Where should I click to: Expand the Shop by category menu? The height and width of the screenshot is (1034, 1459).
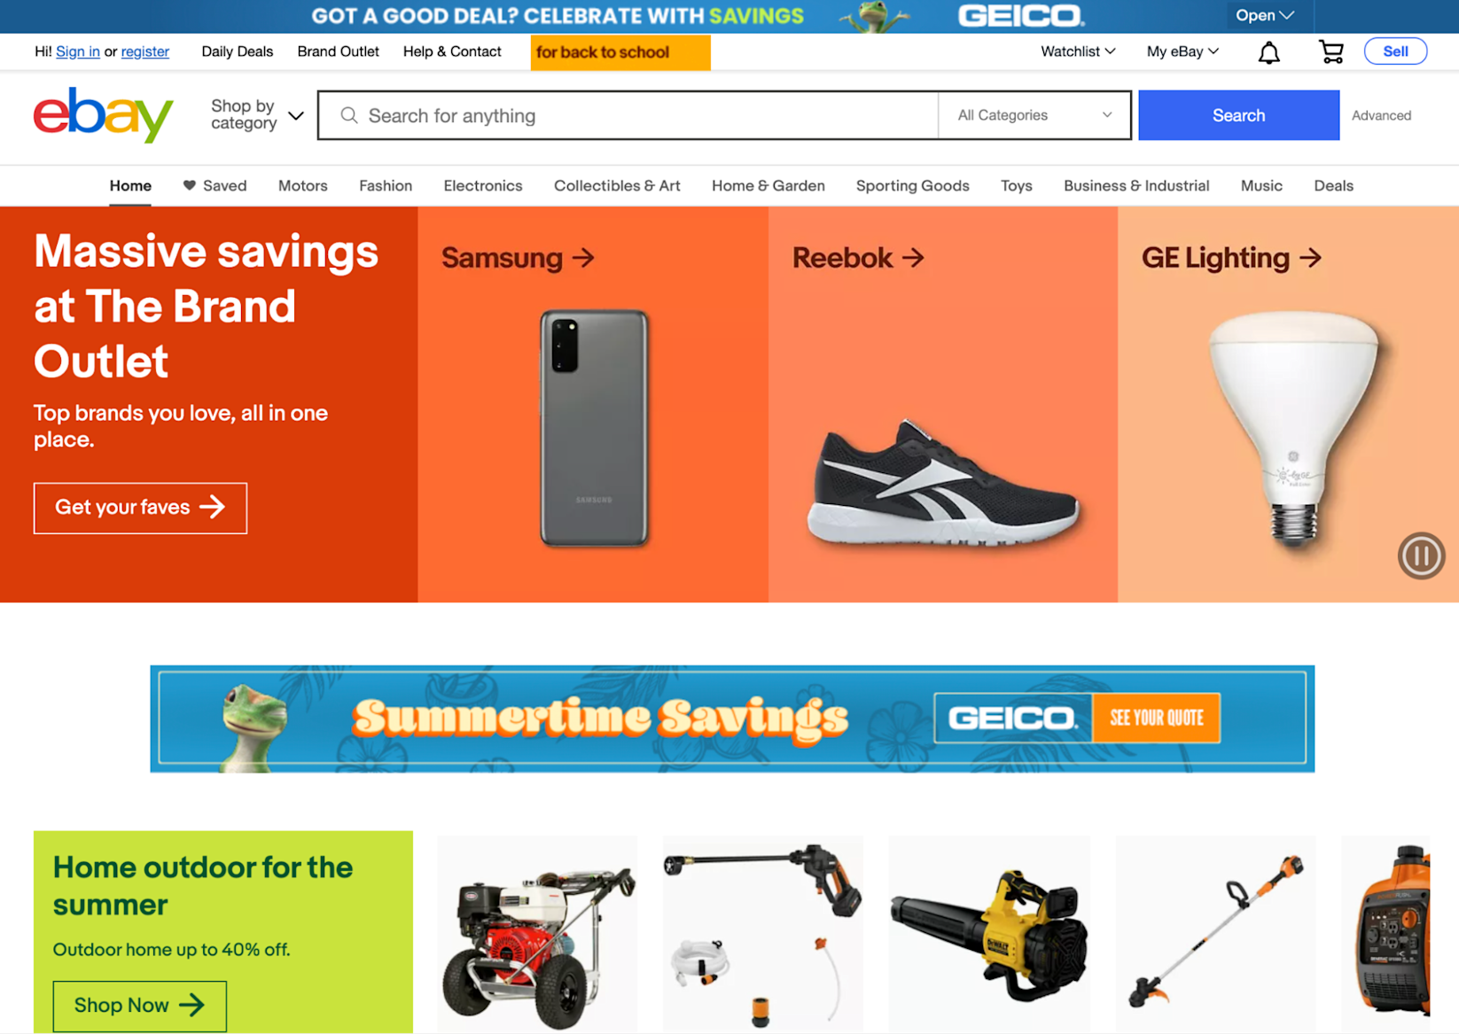tap(257, 115)
